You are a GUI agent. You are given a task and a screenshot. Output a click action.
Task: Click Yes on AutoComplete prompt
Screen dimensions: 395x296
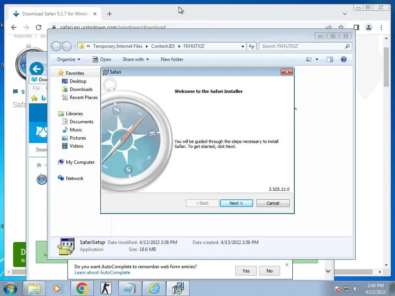246,271
